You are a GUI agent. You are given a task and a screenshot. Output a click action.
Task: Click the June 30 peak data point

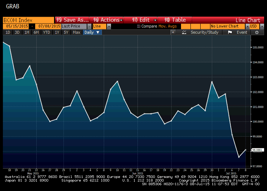pos(212,82)
